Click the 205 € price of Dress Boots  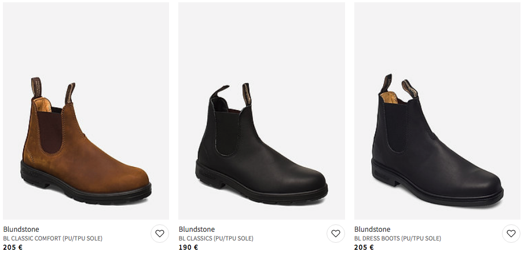364,247
